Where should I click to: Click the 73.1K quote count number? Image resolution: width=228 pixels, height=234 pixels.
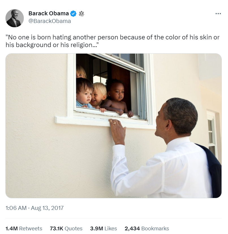(56, 228)
